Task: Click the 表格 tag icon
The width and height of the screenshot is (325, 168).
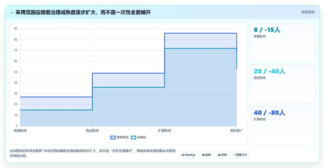Action: point(203,155)
